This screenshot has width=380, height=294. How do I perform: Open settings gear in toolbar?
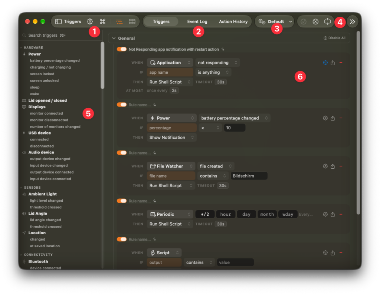(x=90, y=22)
